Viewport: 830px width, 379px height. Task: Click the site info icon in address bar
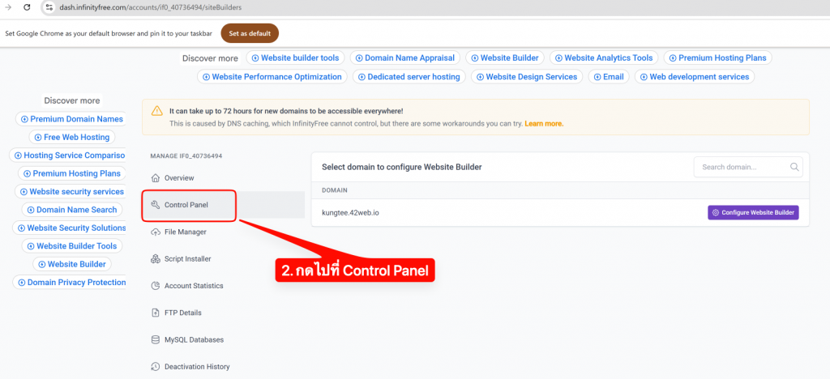click(49, 6)
